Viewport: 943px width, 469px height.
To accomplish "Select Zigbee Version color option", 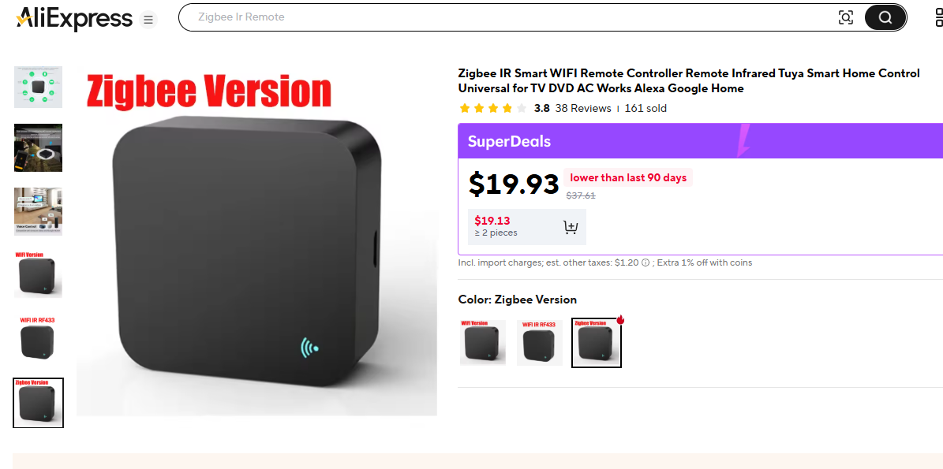I will [x=596, y=342].
